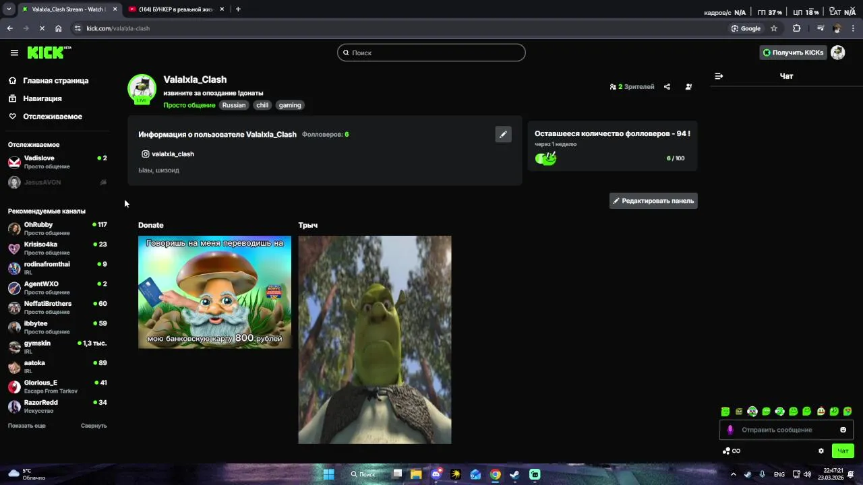
Task: Open JesusAVON offline channel
Action: (x=57, y=183)
